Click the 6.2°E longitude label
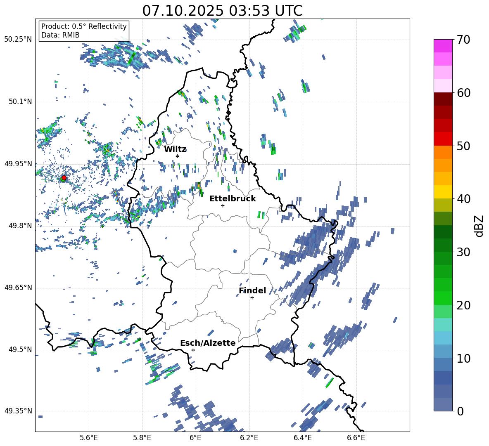The image size is (489, 446). [x=249, y=438]
